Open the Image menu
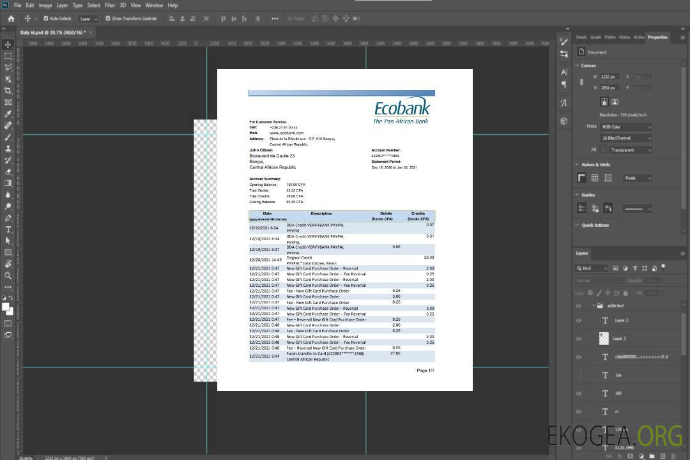 click(45, 5)
